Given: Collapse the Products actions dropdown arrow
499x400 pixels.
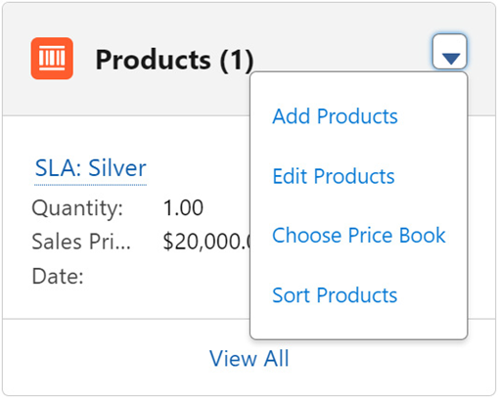Looking at the screenshot, I should 450,52.
